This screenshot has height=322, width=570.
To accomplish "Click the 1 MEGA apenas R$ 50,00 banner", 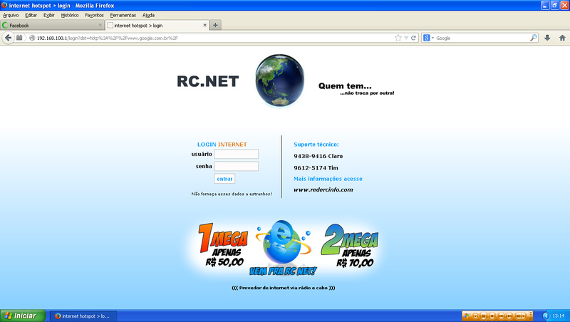I will coord(224,244).
